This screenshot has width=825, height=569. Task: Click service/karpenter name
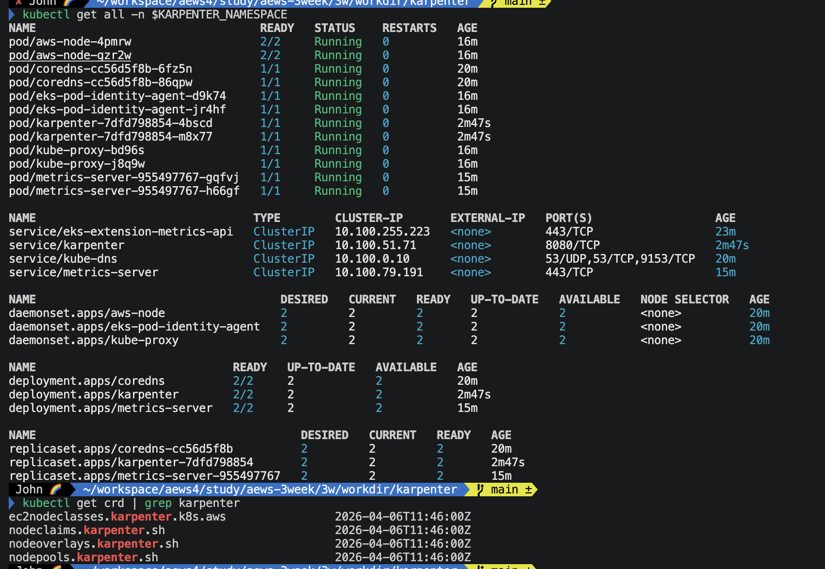coord(66,245)
